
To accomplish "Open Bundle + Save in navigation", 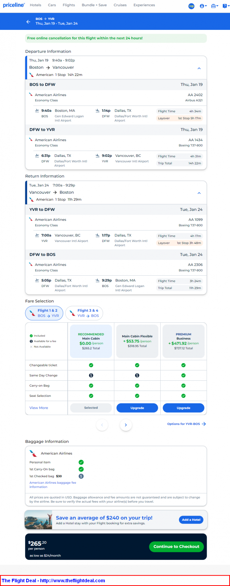I will point(94,5).
